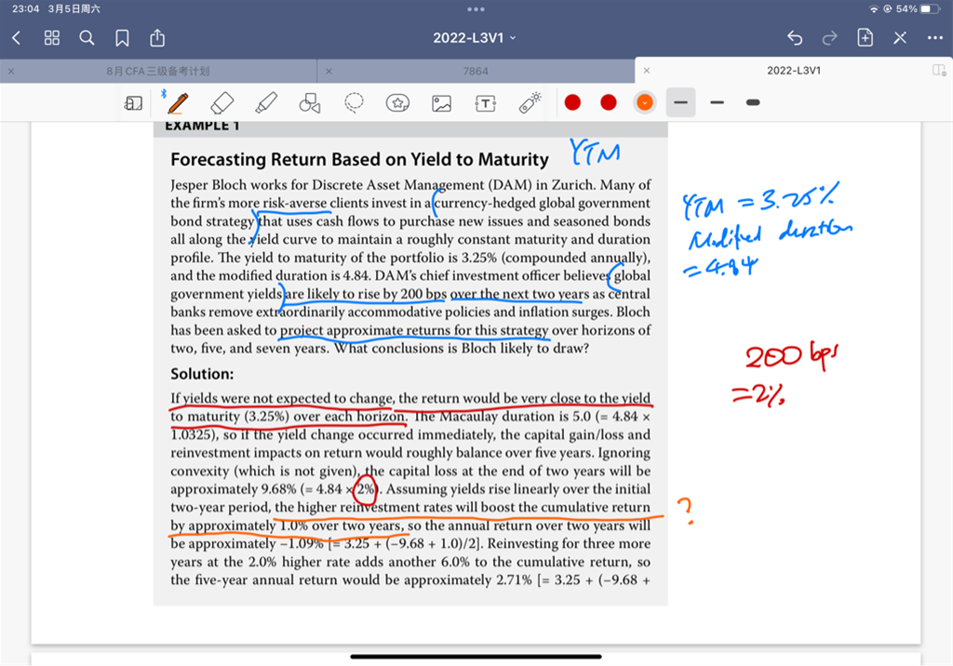The height and width of the screenshot is (666, 953).
Task: Open the orange color swatch options
Action: [644, 102]
